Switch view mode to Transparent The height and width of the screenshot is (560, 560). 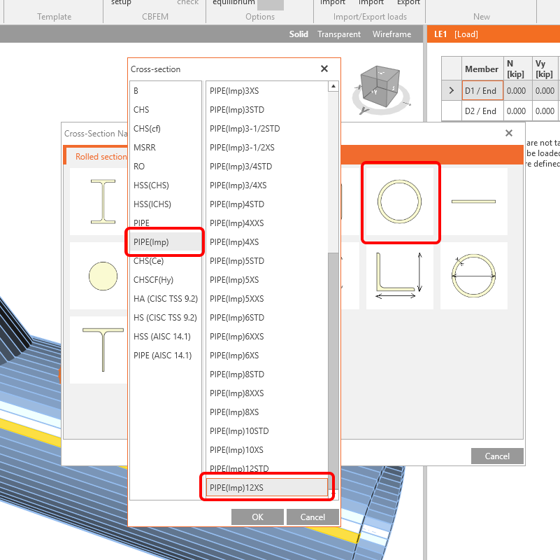pyautogui.click(x=339, y=34)
